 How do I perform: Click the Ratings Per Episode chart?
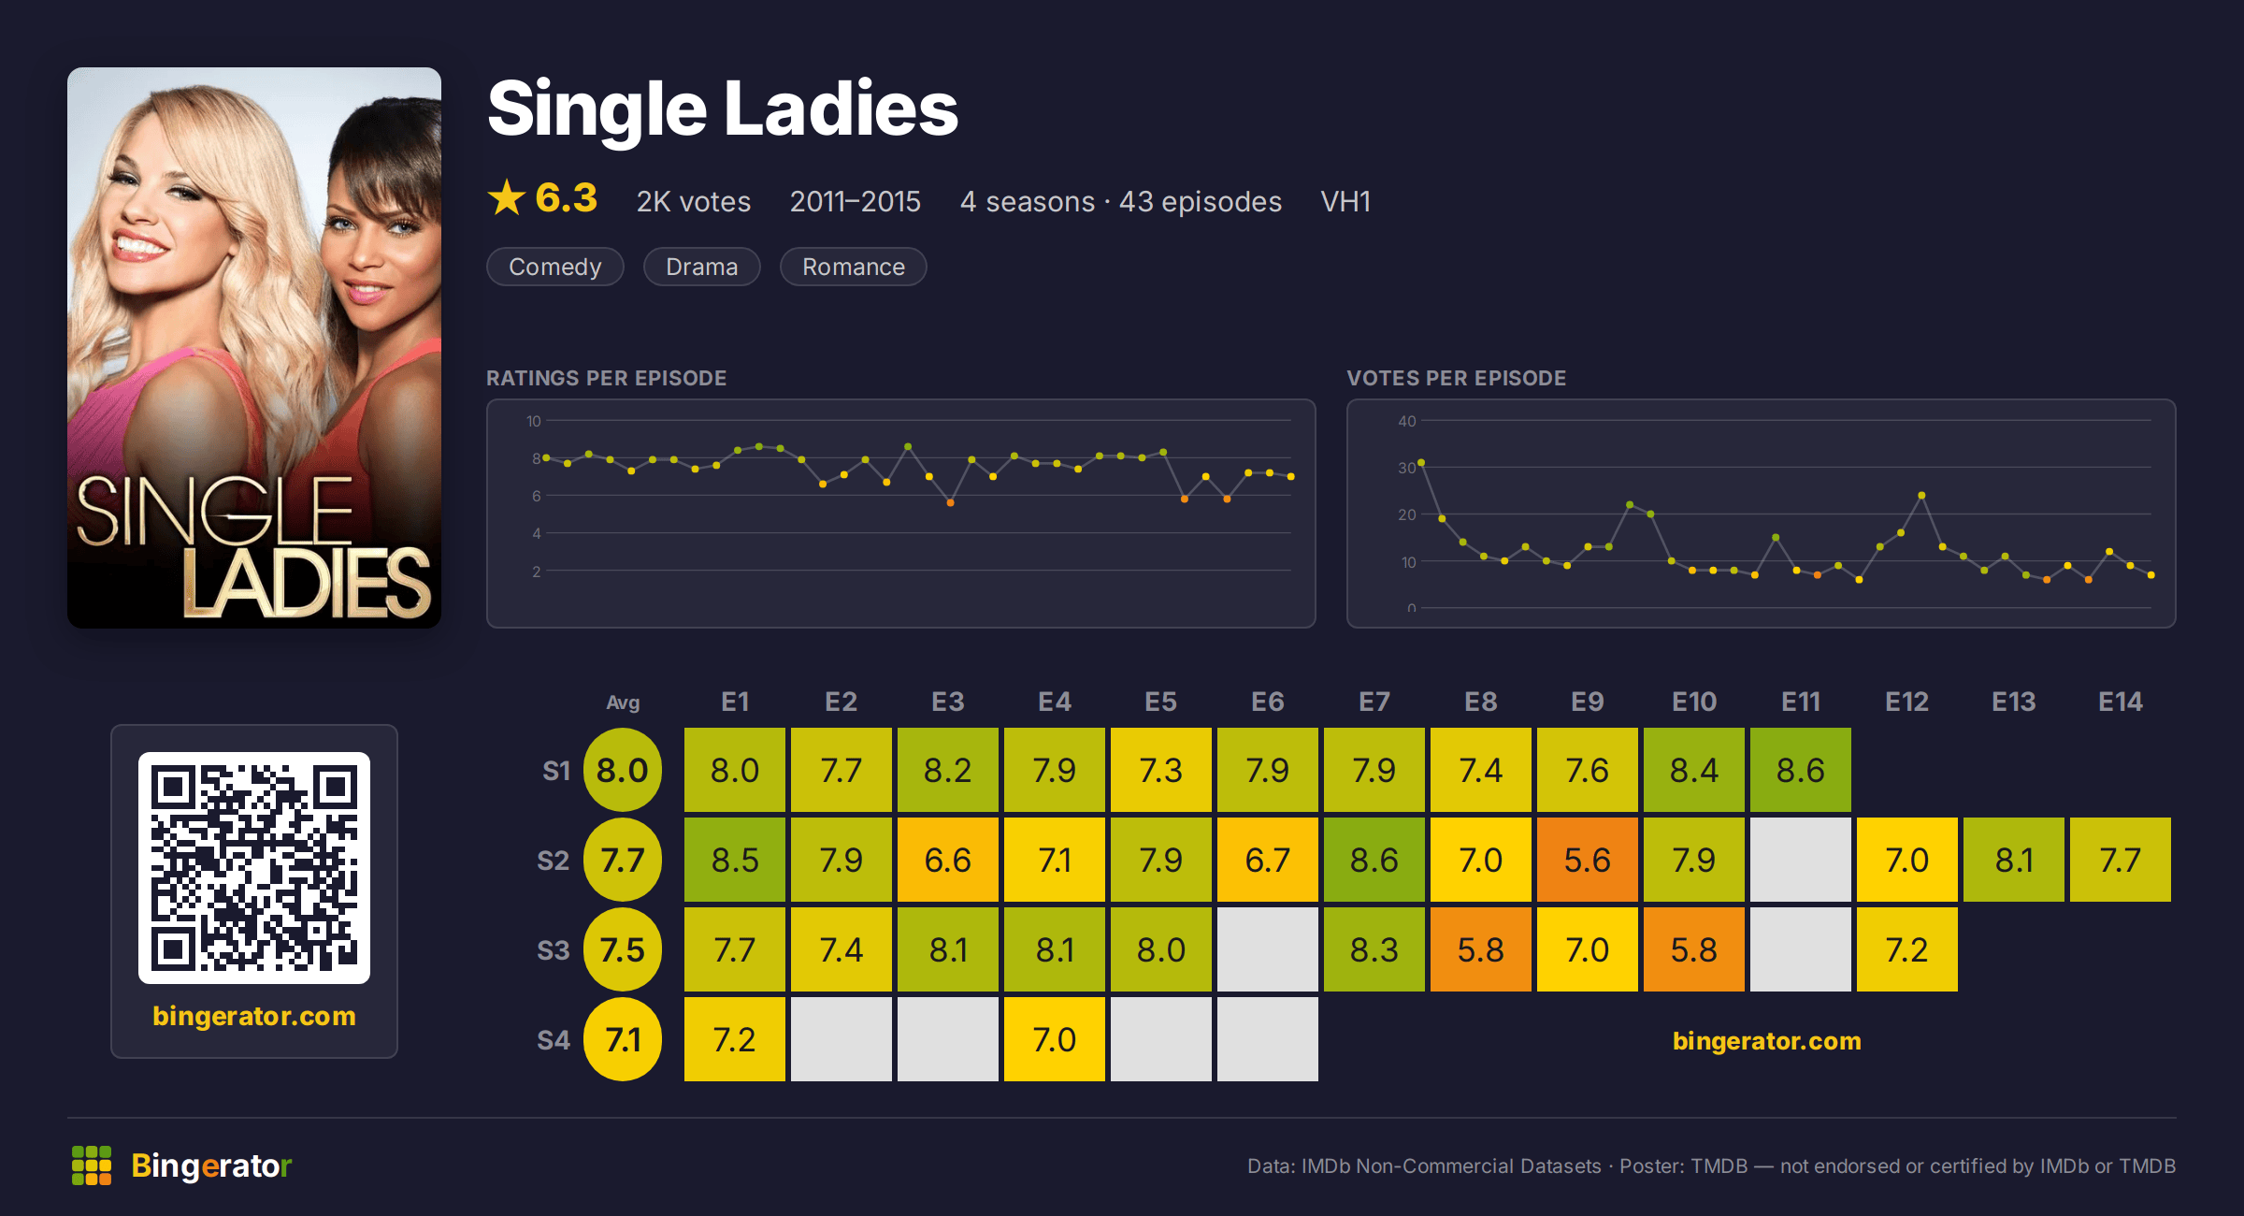pos(901,514)
